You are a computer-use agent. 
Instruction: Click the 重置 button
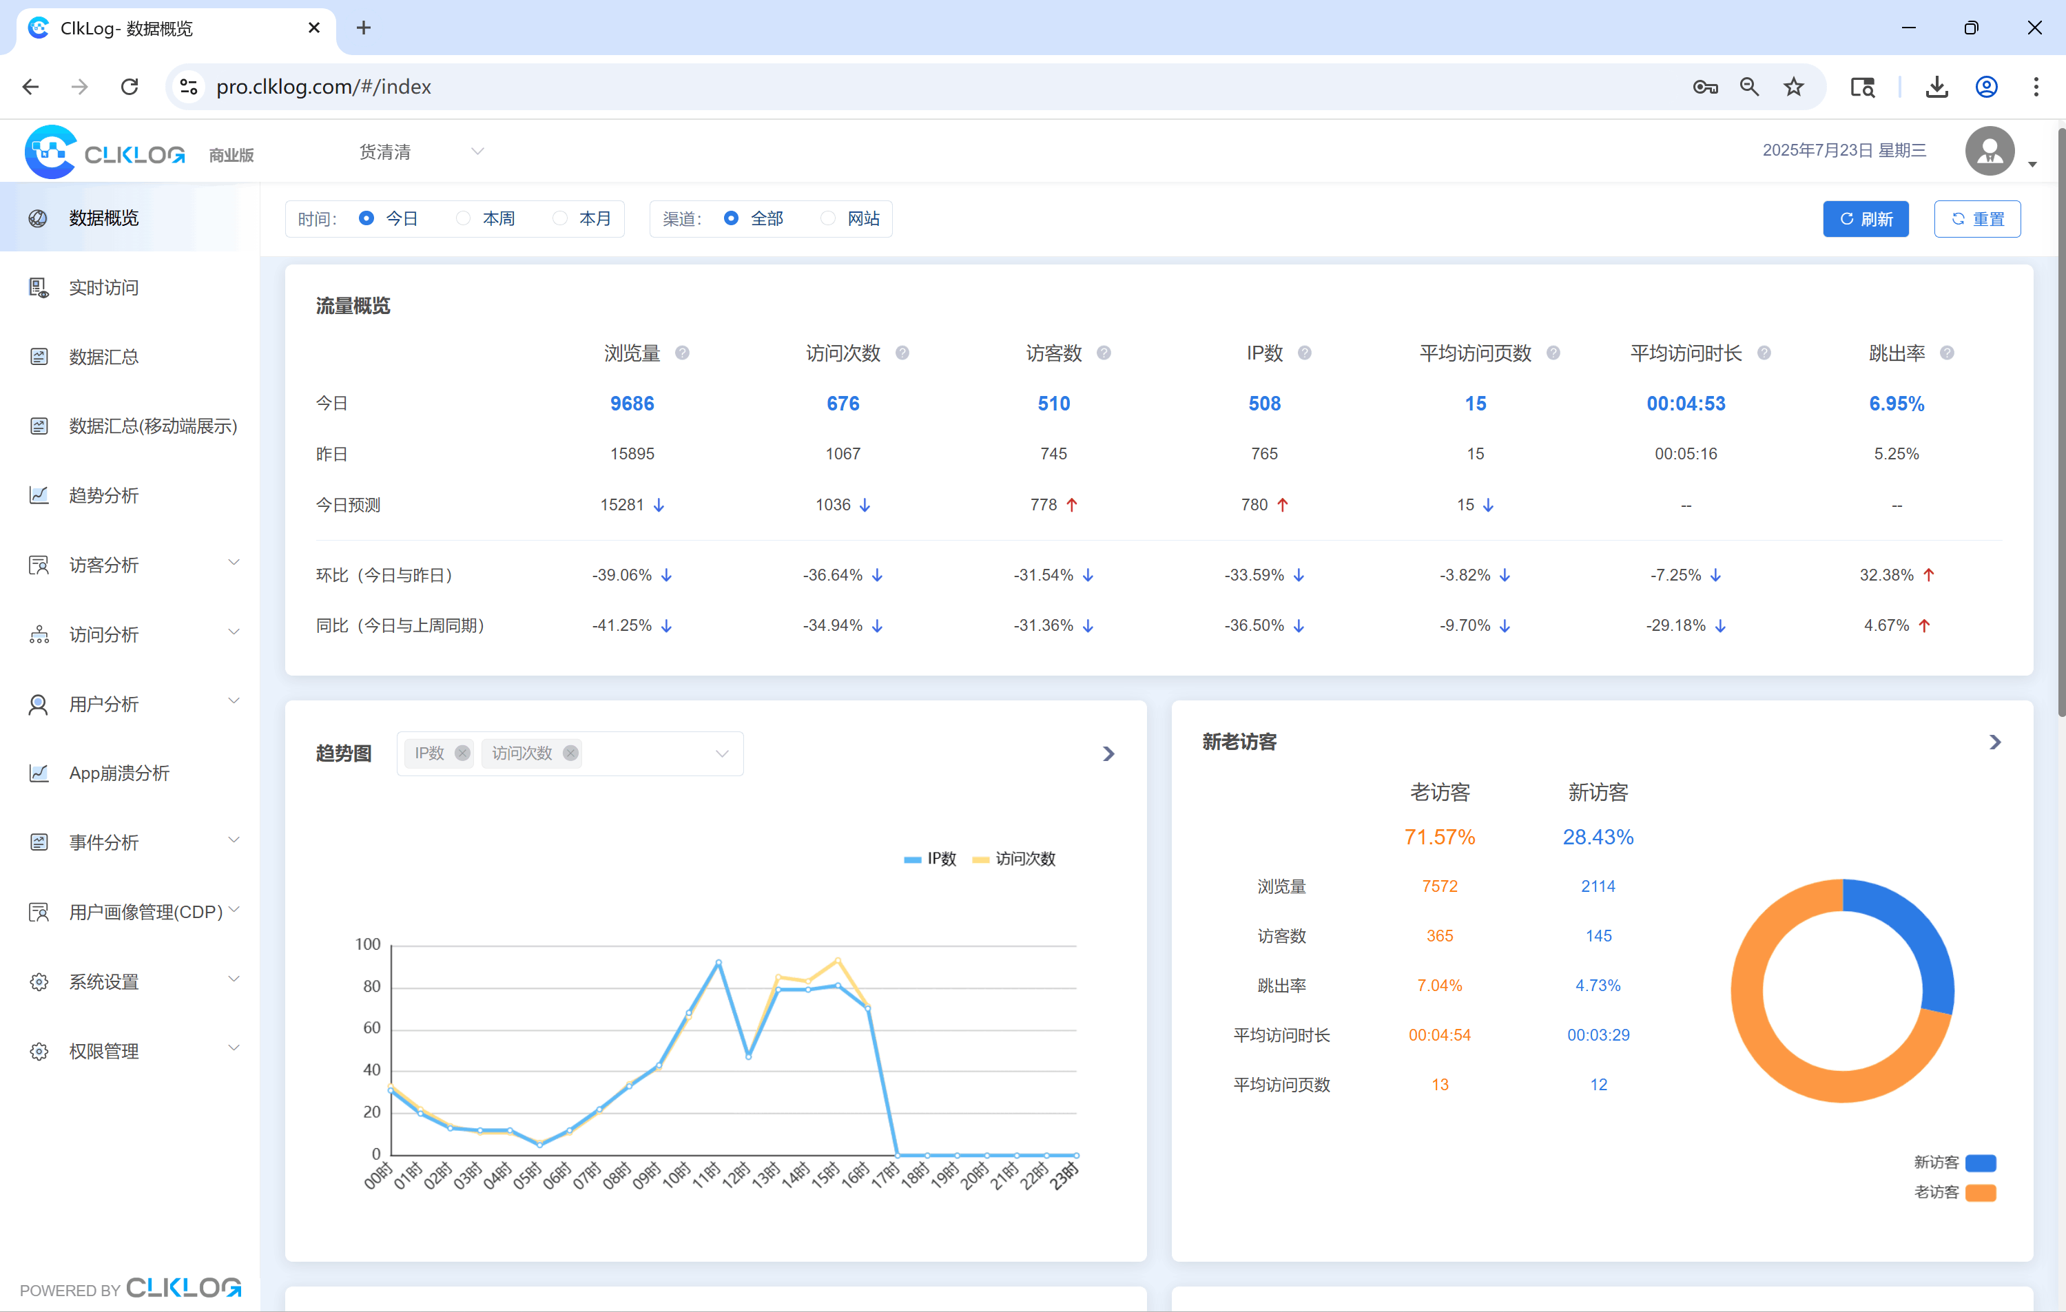1976,219
